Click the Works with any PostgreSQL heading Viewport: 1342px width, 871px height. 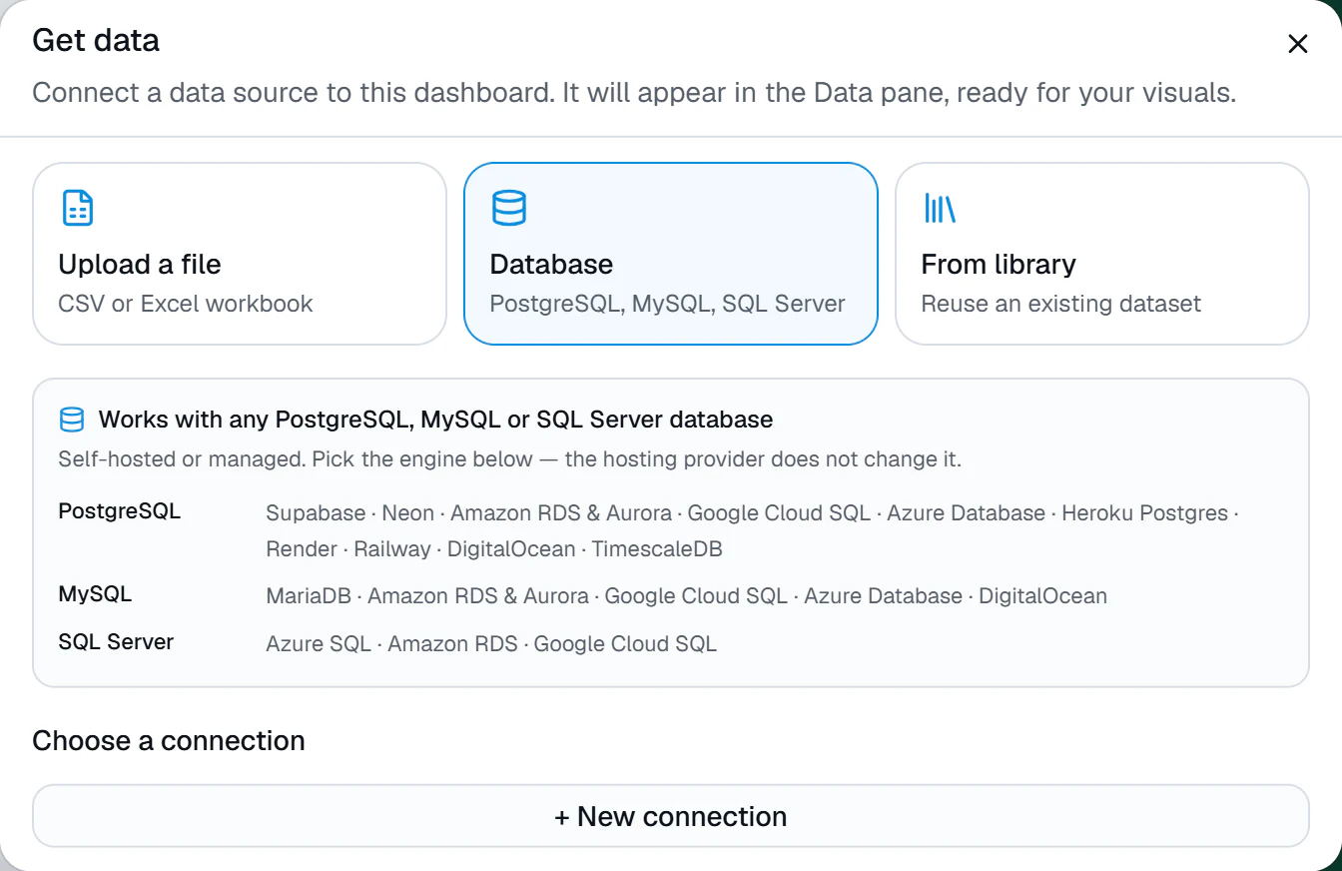[435, 420]
